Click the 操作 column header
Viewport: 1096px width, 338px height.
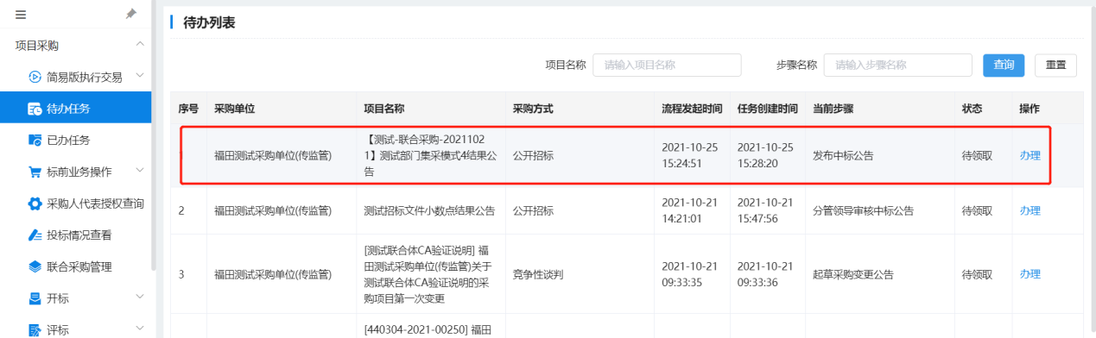point(1029,110)
